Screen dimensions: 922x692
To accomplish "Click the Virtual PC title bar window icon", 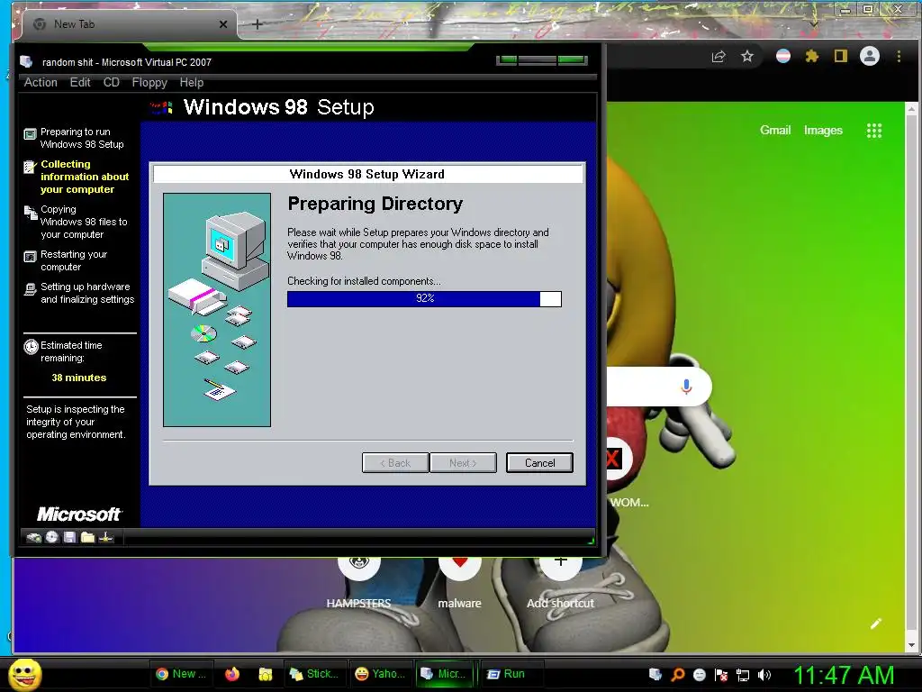I will (26, 62).
